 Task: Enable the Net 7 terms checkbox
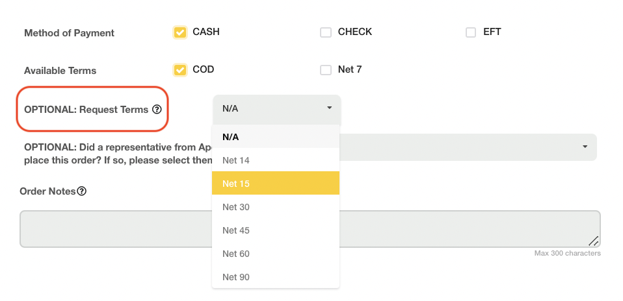(x=326, y=70)
